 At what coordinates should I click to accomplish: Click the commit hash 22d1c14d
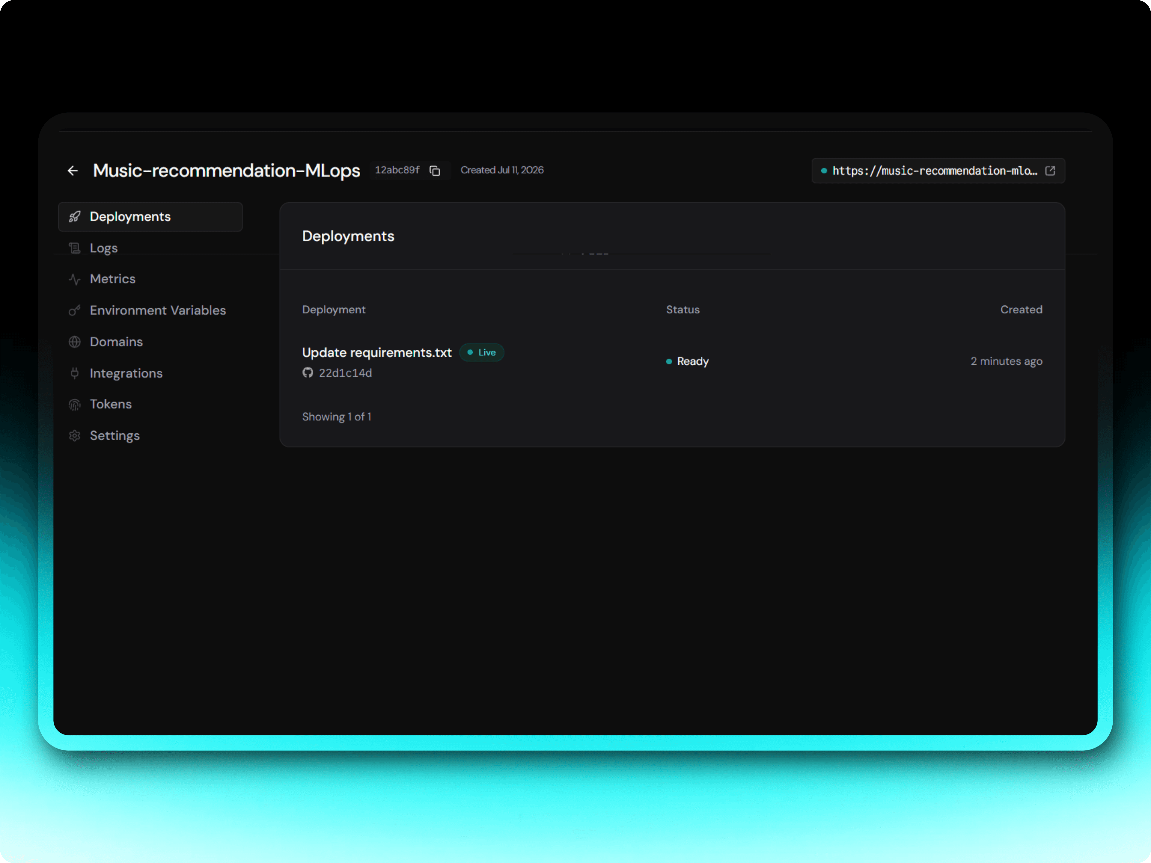pyautogui.click(x=346, y=373)
